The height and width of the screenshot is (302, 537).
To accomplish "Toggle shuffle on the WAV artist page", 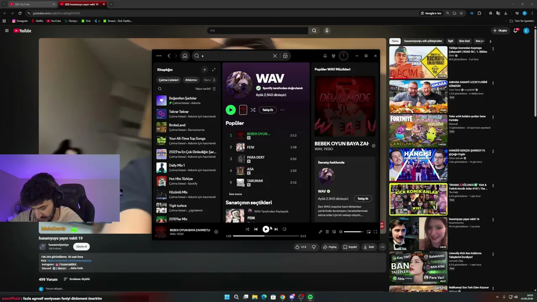I will click(253, 110).
